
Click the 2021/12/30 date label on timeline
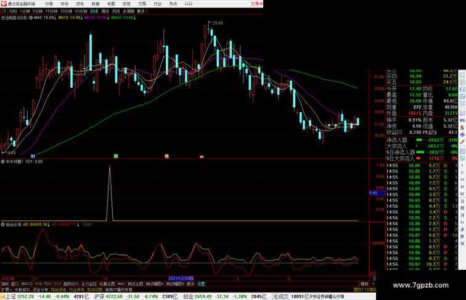(x=181, y=278)
